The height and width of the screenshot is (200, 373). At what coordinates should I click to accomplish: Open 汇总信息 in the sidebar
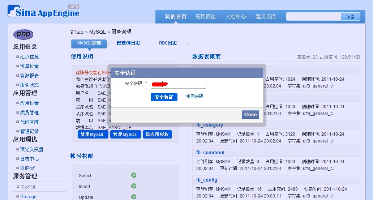point(29,57)
